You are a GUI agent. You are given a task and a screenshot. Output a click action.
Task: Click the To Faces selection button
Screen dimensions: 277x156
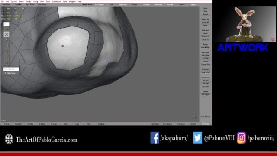(54, 124)
